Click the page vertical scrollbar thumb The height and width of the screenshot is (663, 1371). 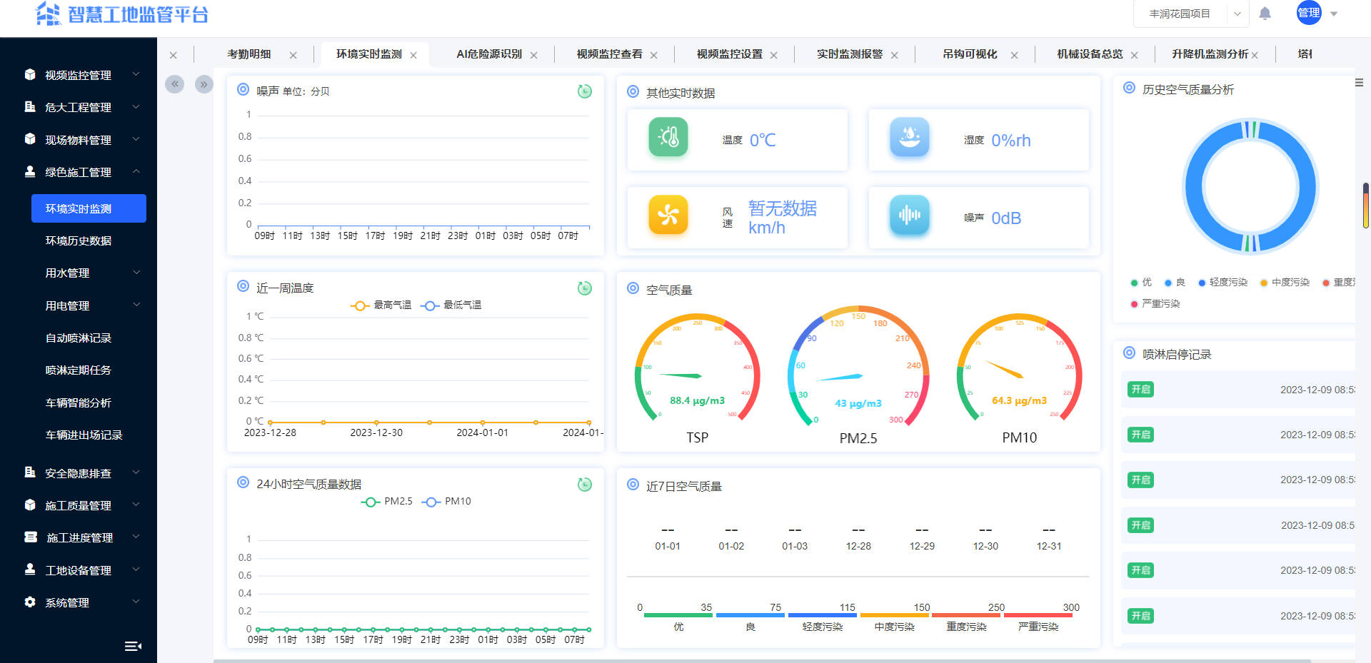click(x=1366, y=206)
